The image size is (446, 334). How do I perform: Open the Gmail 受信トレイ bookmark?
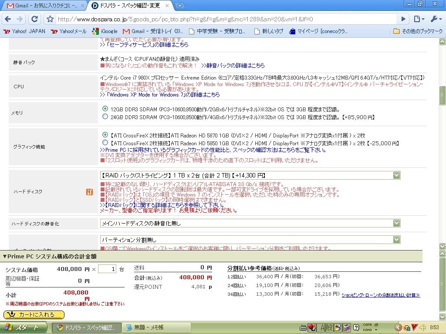[153, 31]
